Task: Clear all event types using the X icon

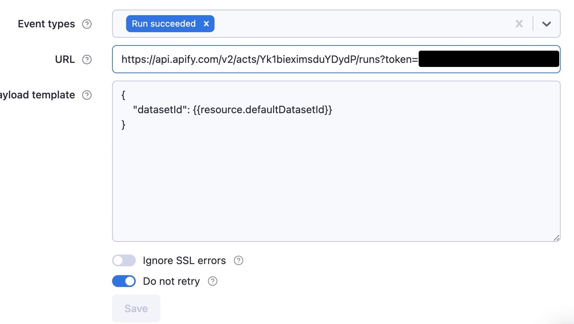Action: pos(519,24)
